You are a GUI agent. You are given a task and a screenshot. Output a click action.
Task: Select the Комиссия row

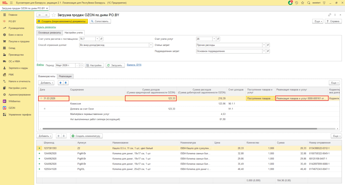coord(189,103)
